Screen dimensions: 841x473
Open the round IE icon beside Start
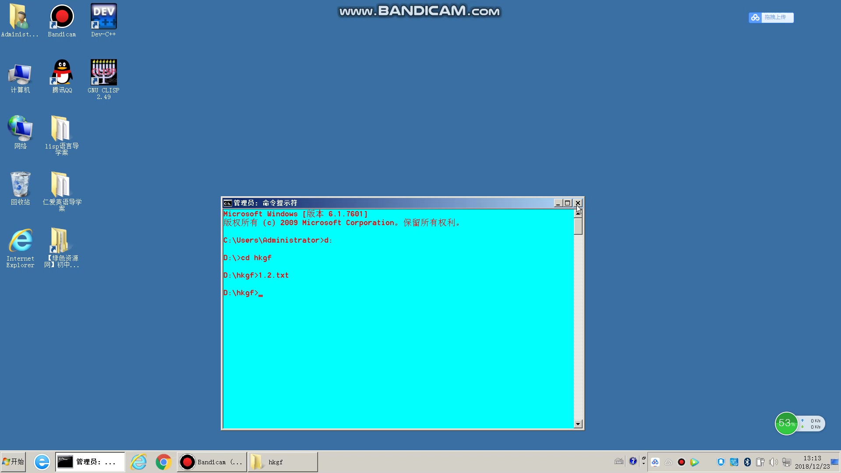(42, 462)
